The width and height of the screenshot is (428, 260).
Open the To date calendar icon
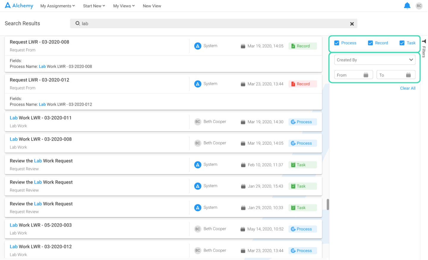pyautogui.click(x=408, y=75)
